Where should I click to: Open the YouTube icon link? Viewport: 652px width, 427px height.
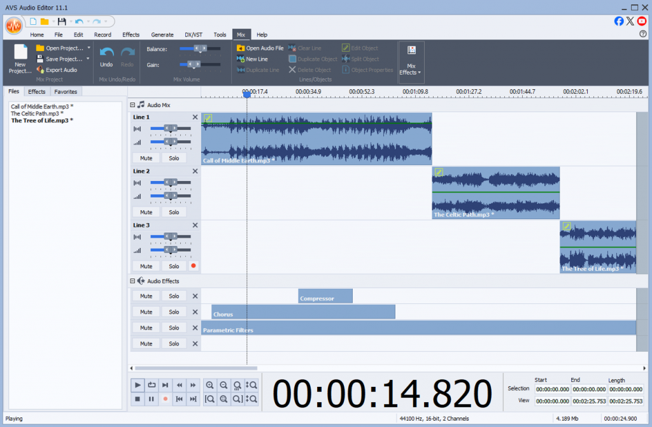coord(642,21)
